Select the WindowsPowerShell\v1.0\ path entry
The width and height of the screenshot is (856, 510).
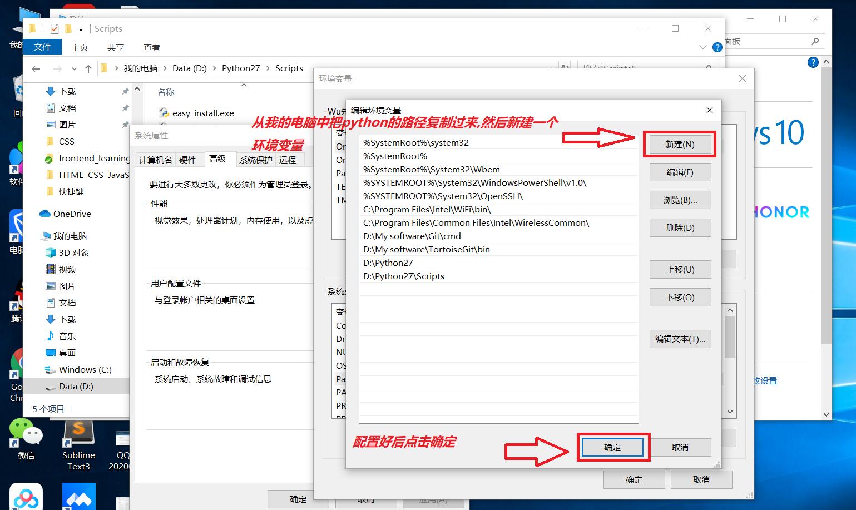click(498, 183)
